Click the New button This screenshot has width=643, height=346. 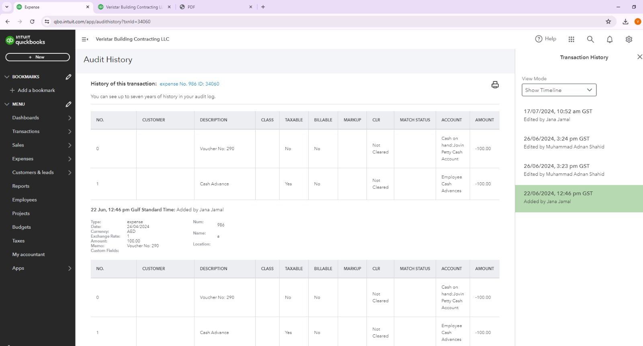pyautogui.click(x=37, y=57)
